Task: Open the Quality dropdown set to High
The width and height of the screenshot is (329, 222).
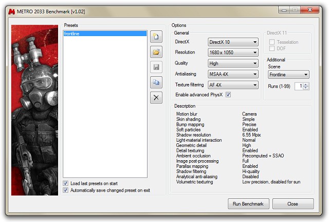Action: coord(233,63)
